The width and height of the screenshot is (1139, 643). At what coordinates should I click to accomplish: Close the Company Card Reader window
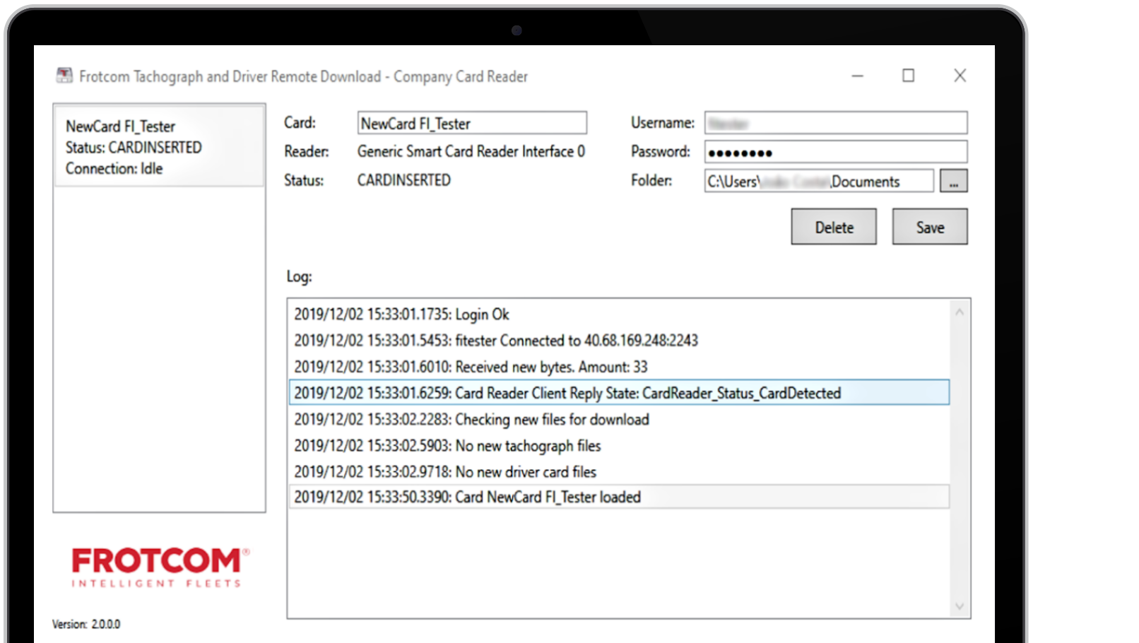pos(960,76)
